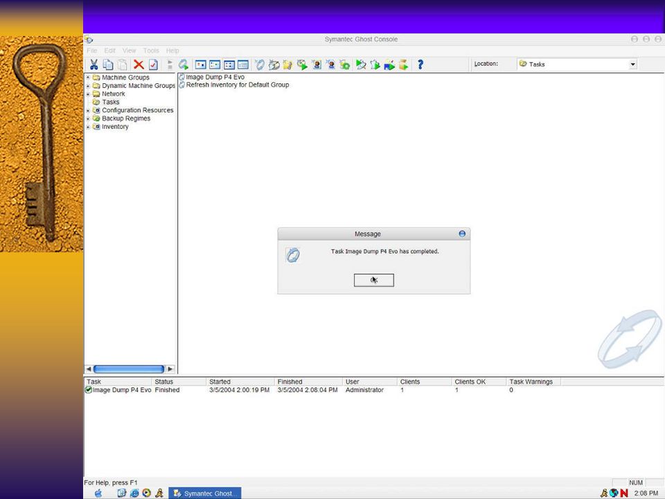The width and height of the screenshot is (665, 499).
Task: Click the Task Warnings column header
Action: pyautogui.click(x=533, y=381)
